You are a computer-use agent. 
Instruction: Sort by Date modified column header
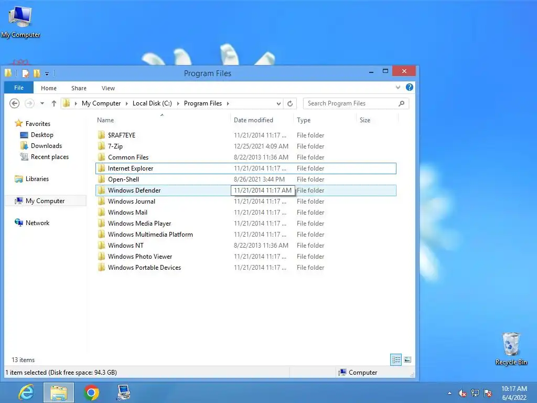[x=262, y=120]
